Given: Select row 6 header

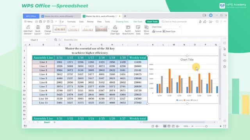Looking at the screenshot, I should [24, 74].
